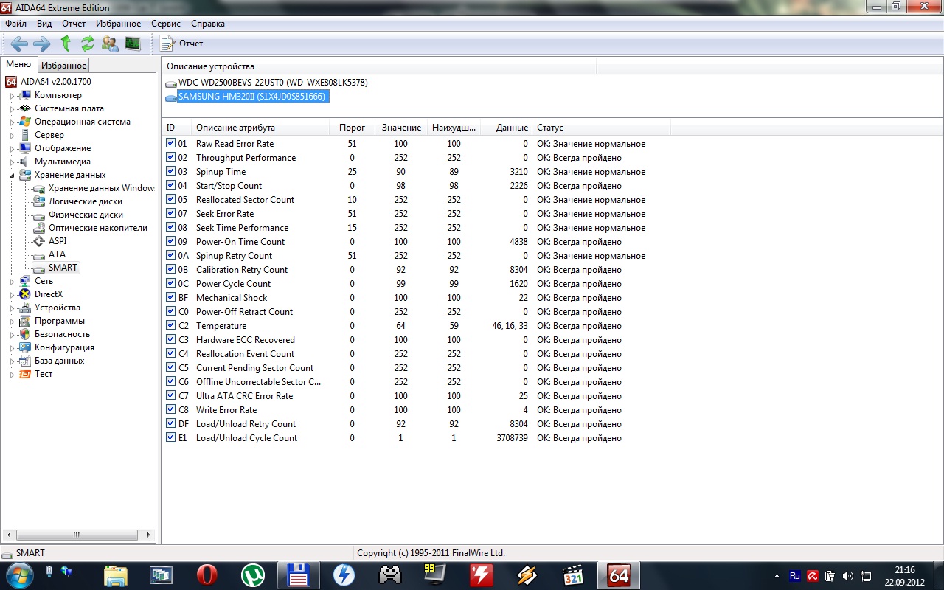Expand the Системная плата tree node
The width and height of the screenshot is (944, 590).
click(12, 108)
